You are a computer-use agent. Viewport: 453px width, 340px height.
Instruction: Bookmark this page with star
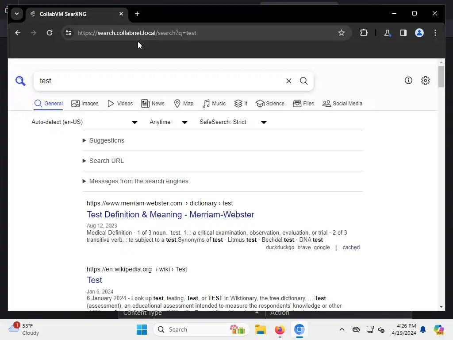(x=342, y=33)
